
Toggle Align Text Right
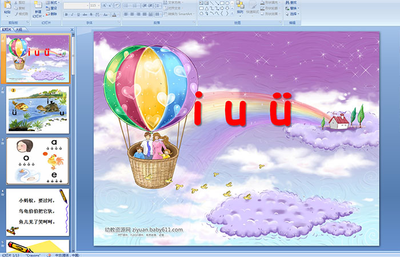[x=138, y=14]
